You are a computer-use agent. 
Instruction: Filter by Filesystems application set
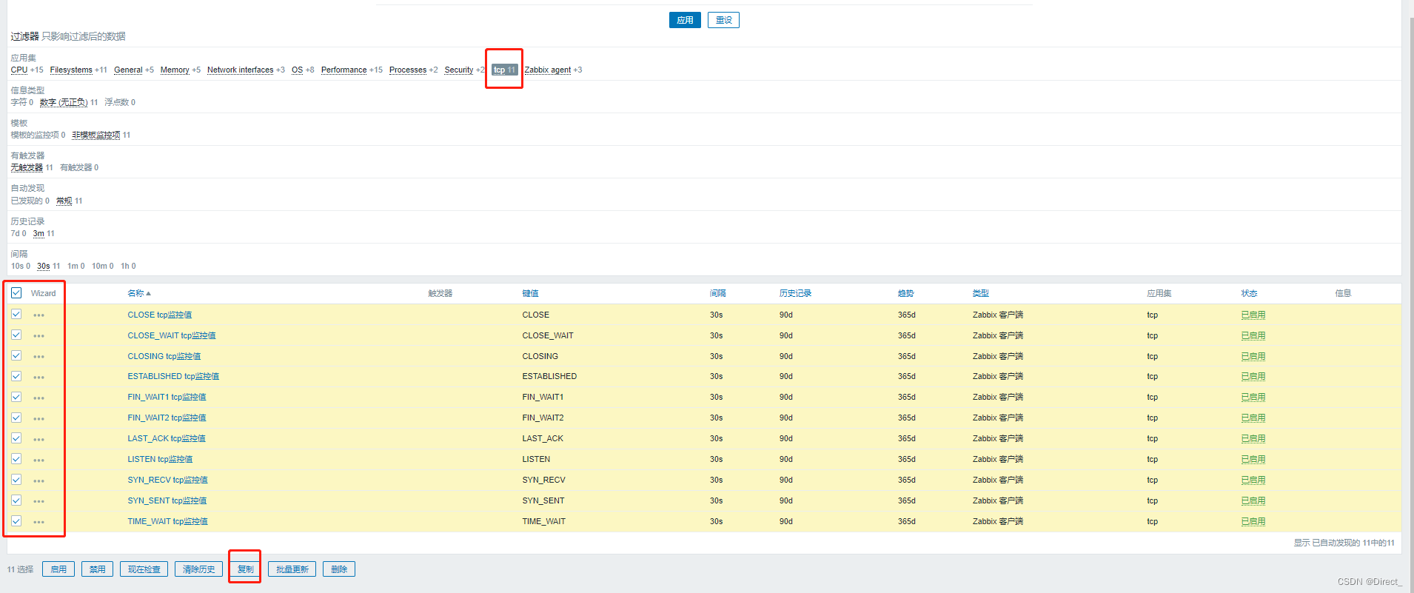pyautogui.click(x=71, y=70)
